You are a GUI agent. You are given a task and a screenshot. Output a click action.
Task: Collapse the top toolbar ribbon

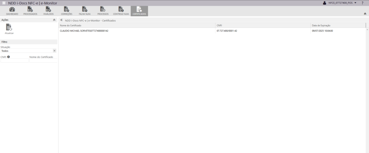point(365,13)
